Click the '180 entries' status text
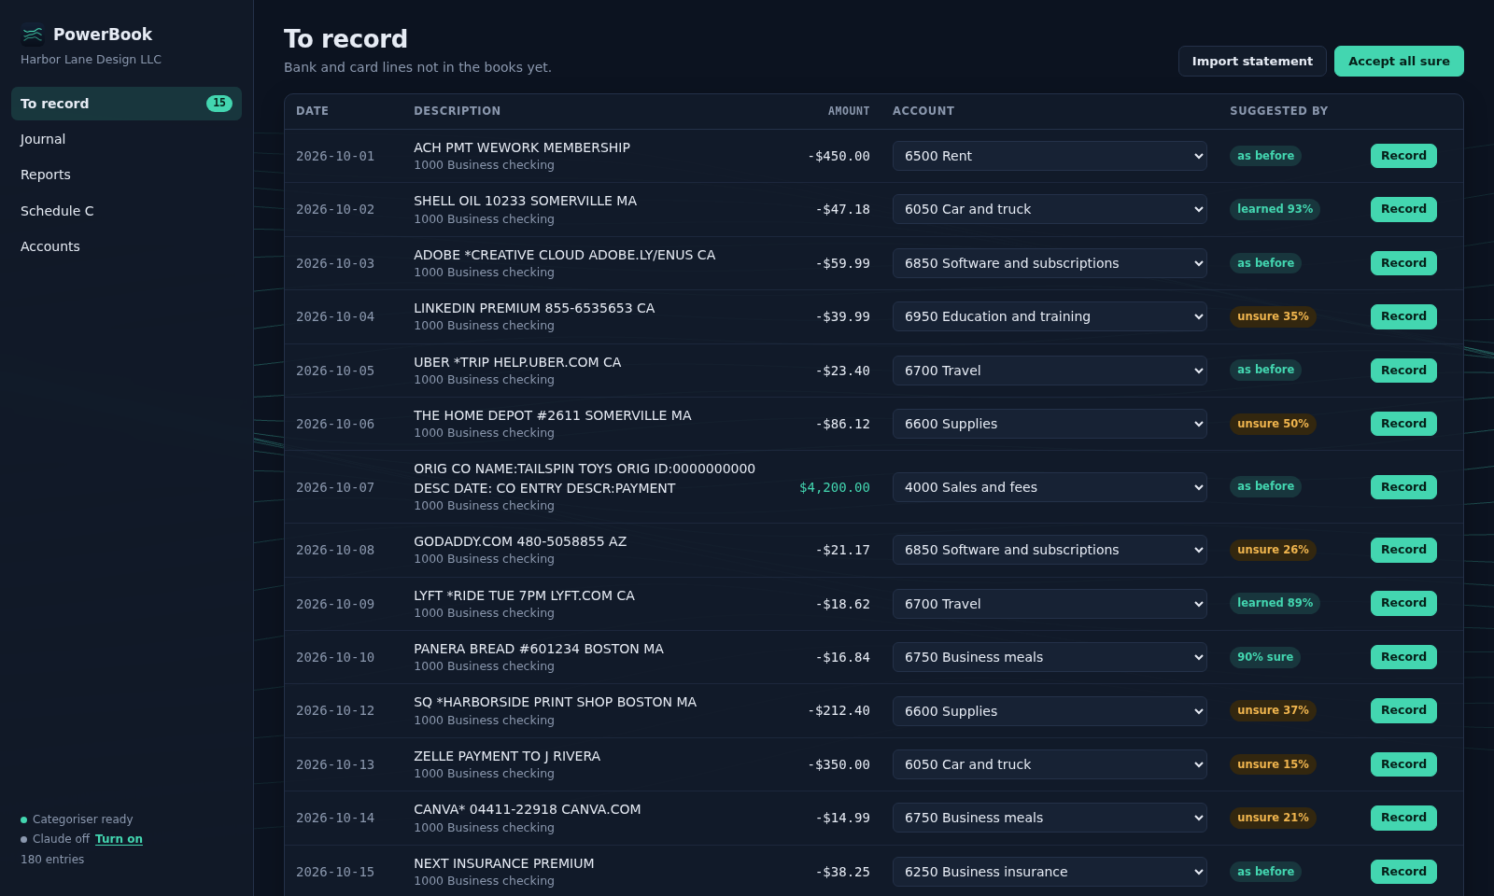Screen dimensions: 1494x896 point(52,860)
